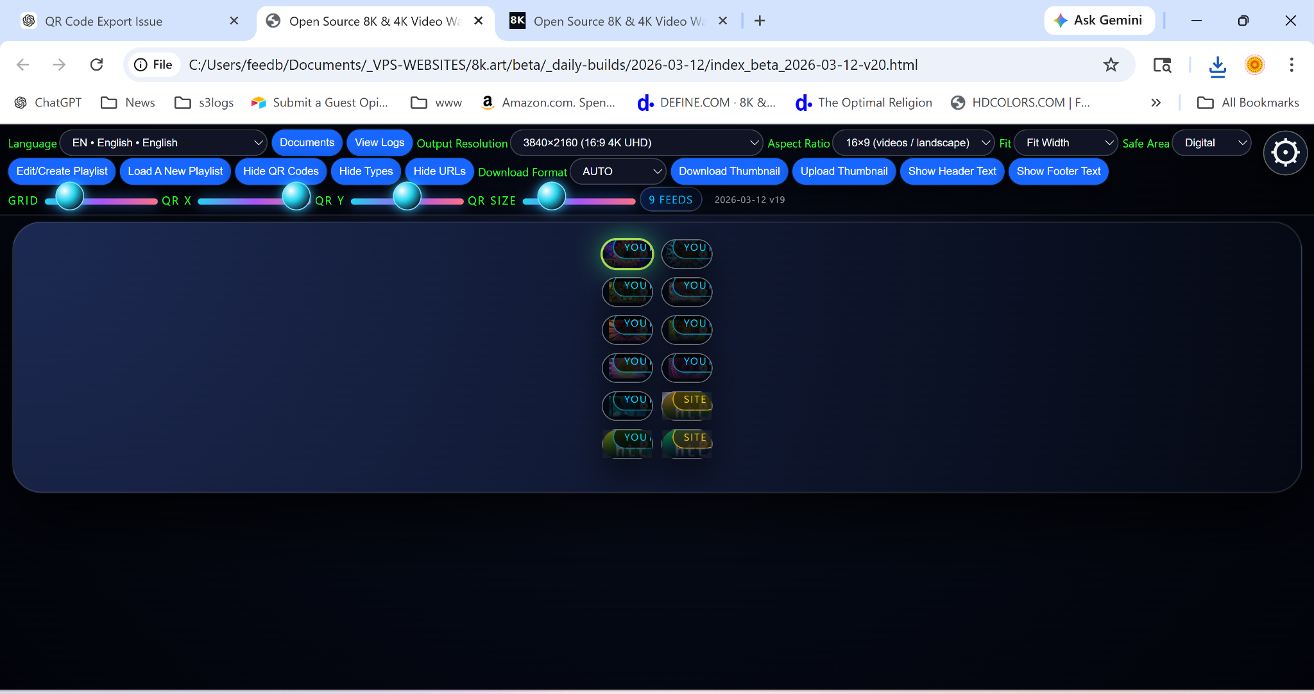The width and height of the screenshot is (1314, 694).
Task: Open Chrome's three-dot menu
Action: click(1292, 65)
